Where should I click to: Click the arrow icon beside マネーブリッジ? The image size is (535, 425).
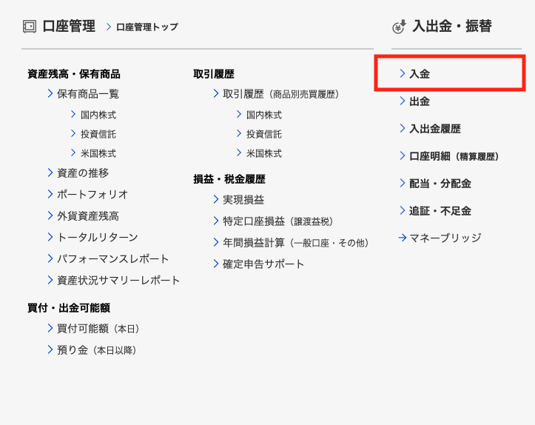(x=402, y=238)
